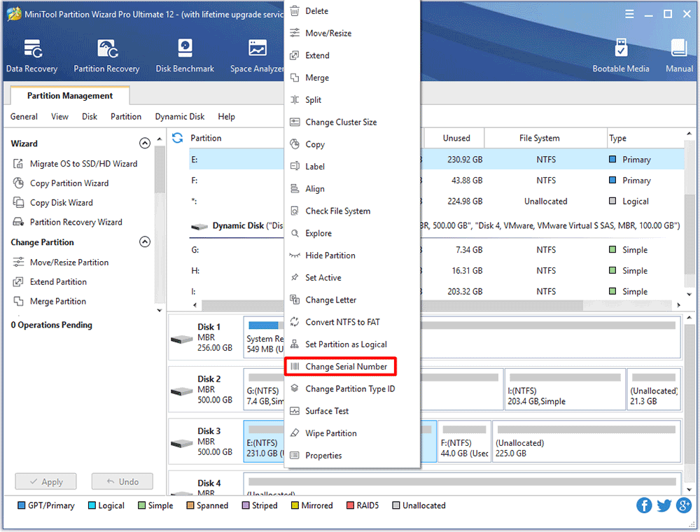
Task: Click the Simple legend color swatch
Action: 141,505
